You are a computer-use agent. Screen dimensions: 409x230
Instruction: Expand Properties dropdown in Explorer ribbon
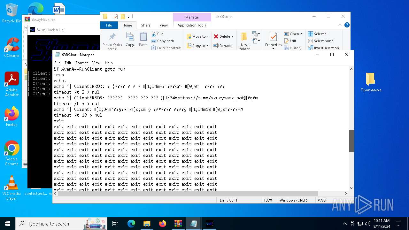click(273, 48)
